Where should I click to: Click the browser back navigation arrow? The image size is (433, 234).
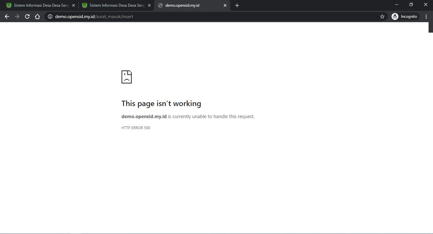[7, 16]
